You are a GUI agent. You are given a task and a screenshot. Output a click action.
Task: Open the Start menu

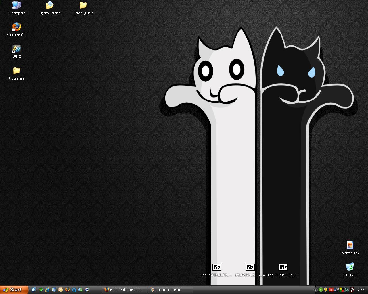[x=14, y=290]
